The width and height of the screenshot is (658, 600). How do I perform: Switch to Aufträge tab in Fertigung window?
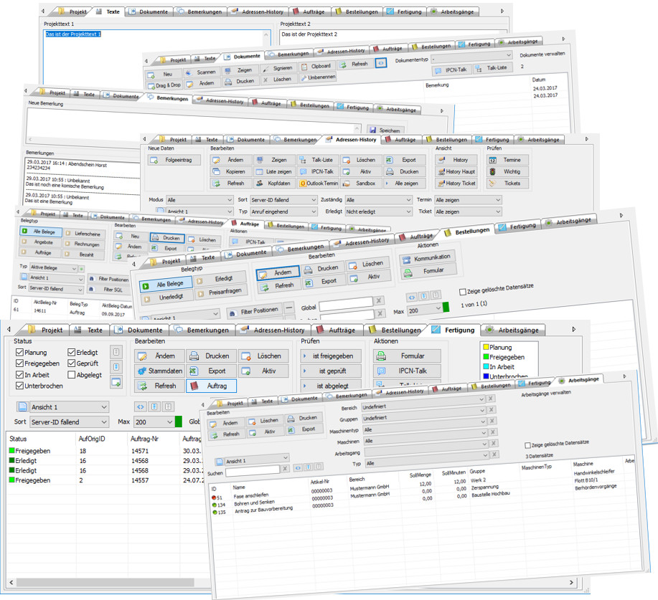pyautogui.click(x=337, y=330)
